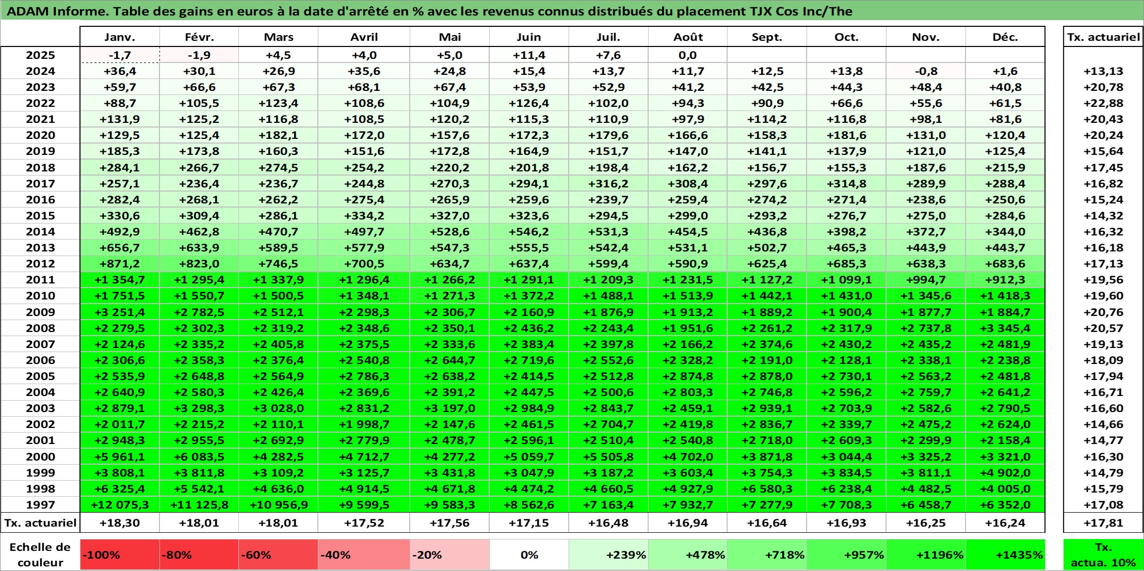Click cell value +3 345,4

click(1005, 328)
